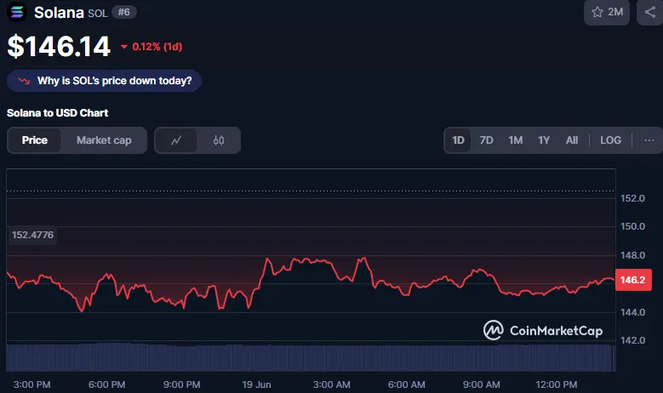
Task: Click the Solana logo icon
Action: (17, 11)
